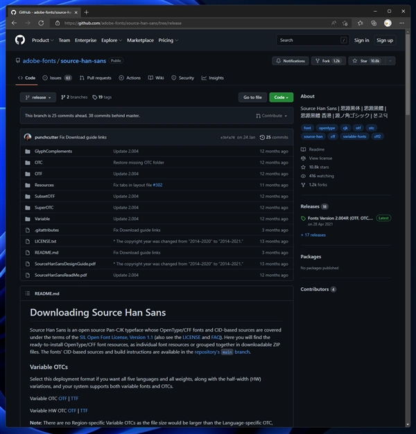
Task: Click the variable-fonts topic tag
Action: point(354,136)
